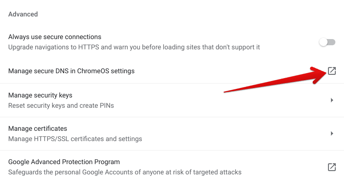Click 'Reset security keys and create PINs' subtitle
Screen dimensions: 344x190
pyautogui.click(x=61, y=106)
